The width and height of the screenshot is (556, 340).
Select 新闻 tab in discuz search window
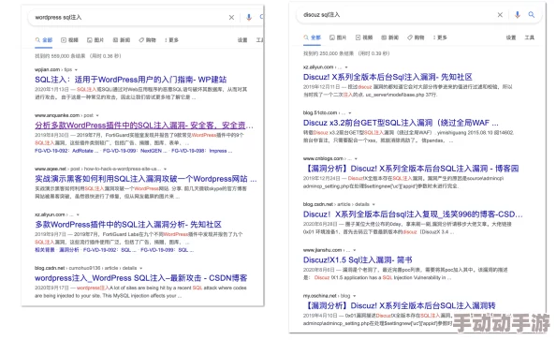tap(390, 37)
